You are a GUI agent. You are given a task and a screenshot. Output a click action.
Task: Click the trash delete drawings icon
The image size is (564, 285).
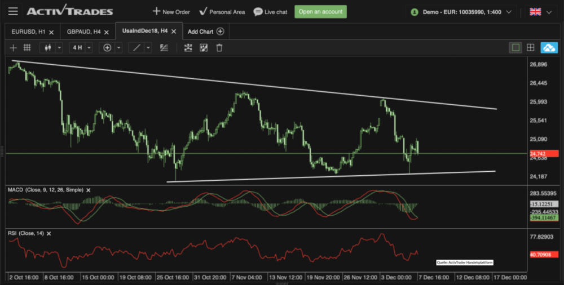[219, 48]
